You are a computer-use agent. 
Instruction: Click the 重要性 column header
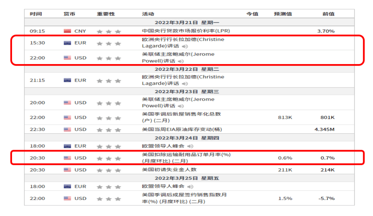click(x=106, y=14)
